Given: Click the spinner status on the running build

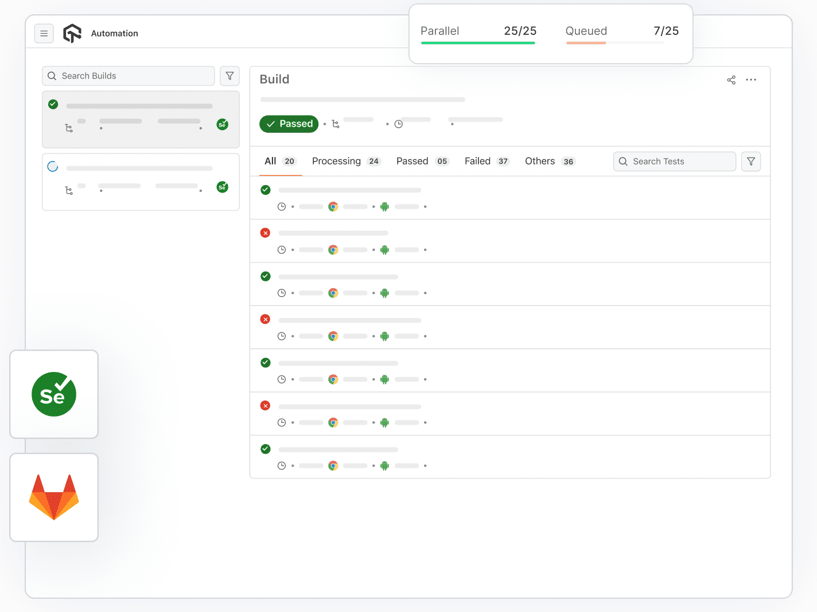Looking at the screenshot, I should point(53,166).
